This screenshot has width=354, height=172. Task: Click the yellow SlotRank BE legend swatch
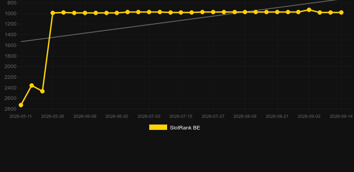coord(158,127)
